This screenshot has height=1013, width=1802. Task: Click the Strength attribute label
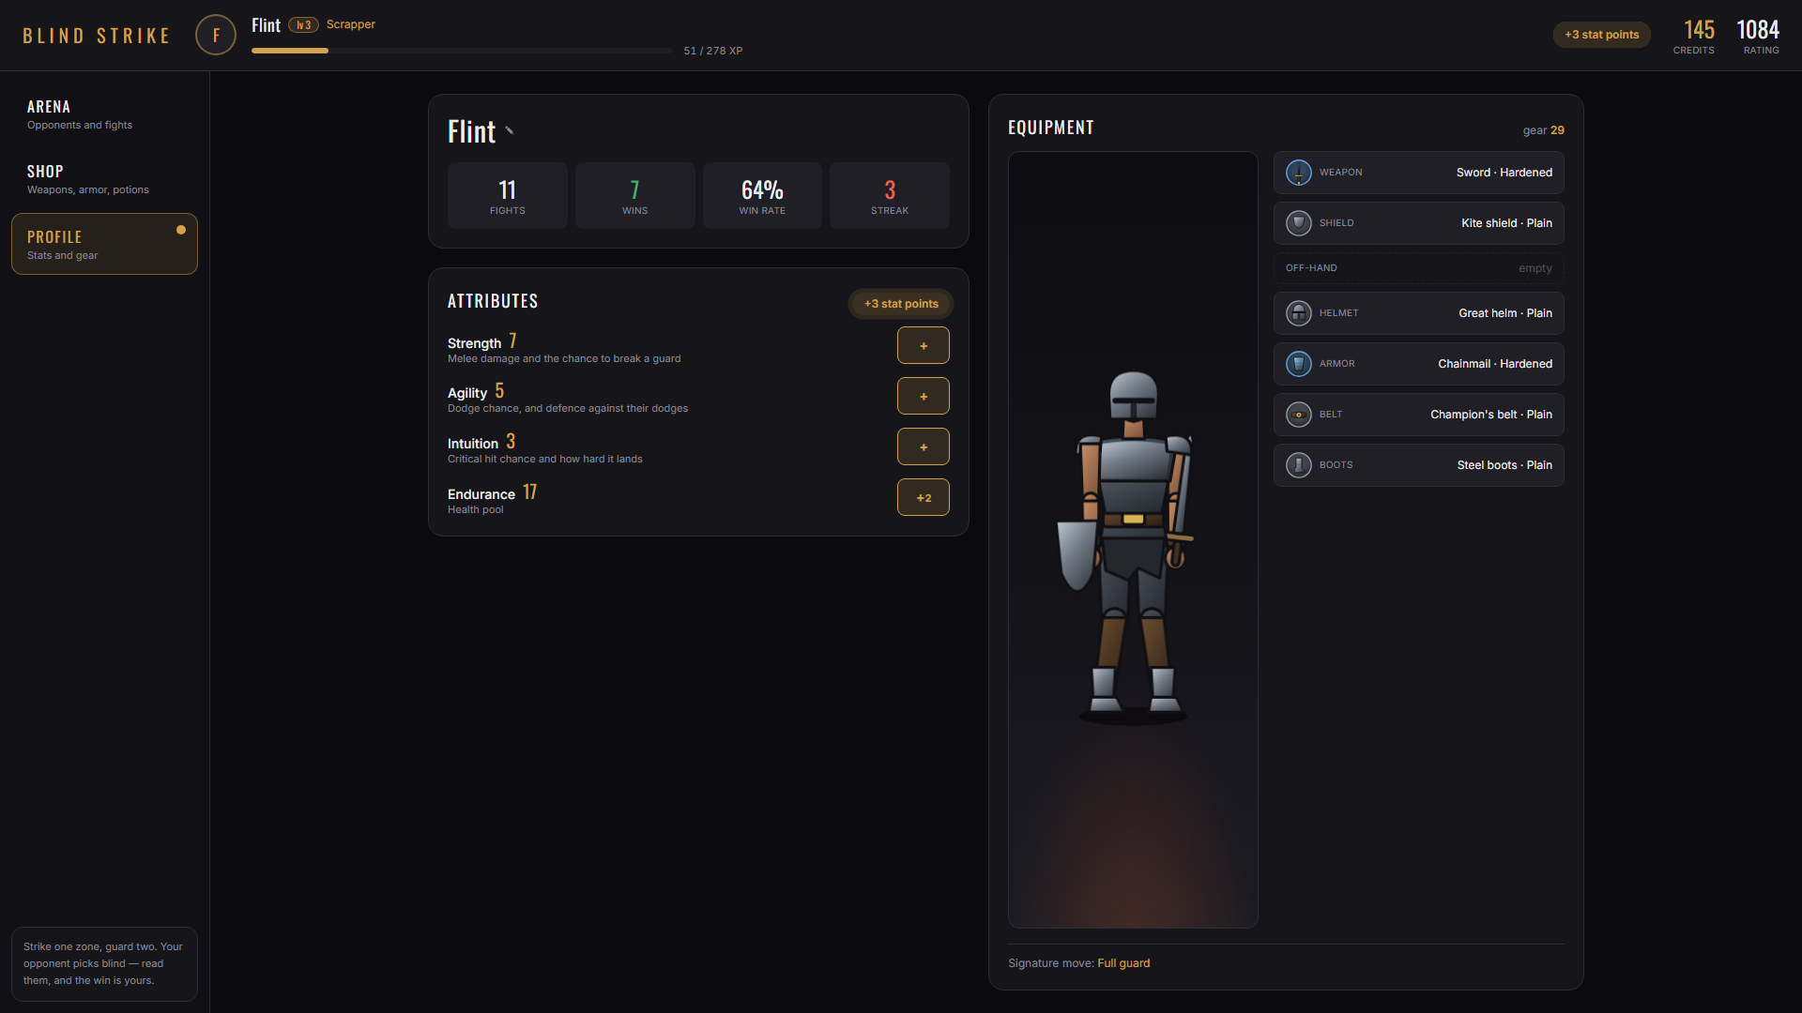coord(474,343)
